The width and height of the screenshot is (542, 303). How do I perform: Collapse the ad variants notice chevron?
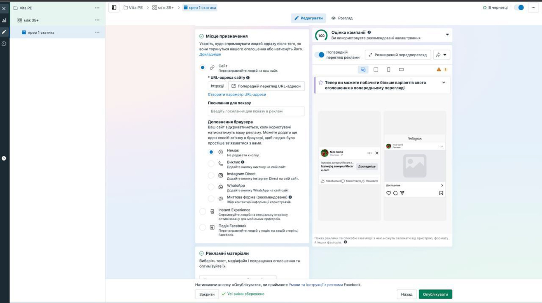(443, 82)
